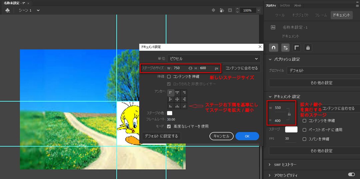Select the bottom-left anchor point
Image resolution: width=360 pixels, height=179 pixels.
click(x=171, y=106)
